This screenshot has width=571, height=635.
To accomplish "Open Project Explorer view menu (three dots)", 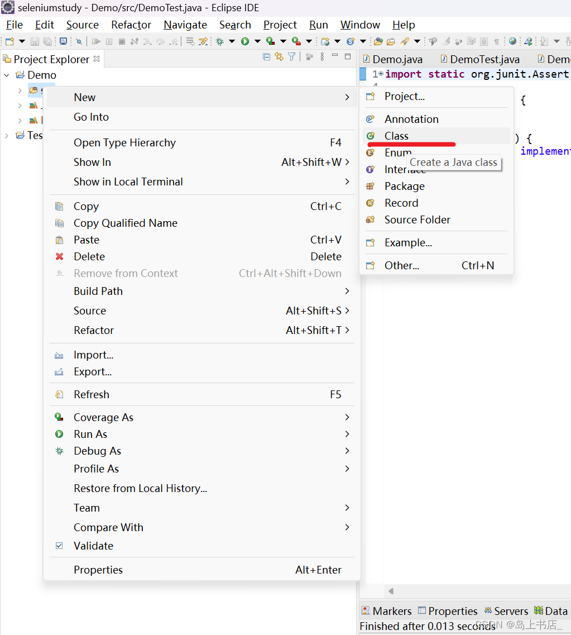I will click(322, 57).
